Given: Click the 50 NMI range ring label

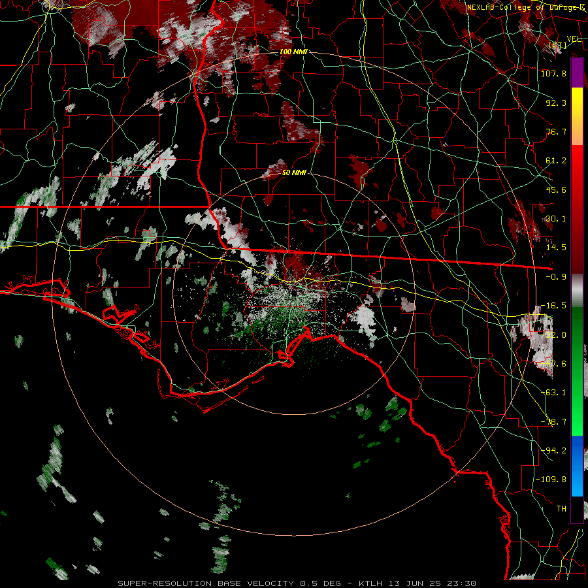Looking at the screenshot, I should pyautogui.click(x=294, y=172).
